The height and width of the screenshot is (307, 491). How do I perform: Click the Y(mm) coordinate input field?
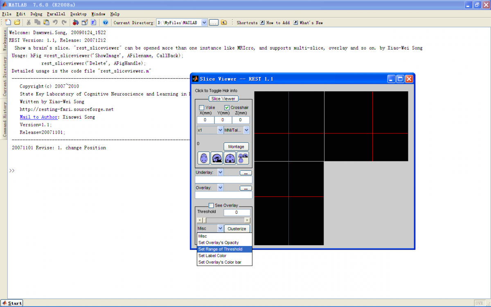pyautogui.click(x=223, y=120)
